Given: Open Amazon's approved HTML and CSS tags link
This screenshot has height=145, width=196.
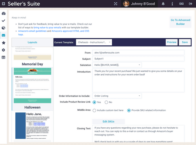Looking at the screenshot, I should coord(70,31).
